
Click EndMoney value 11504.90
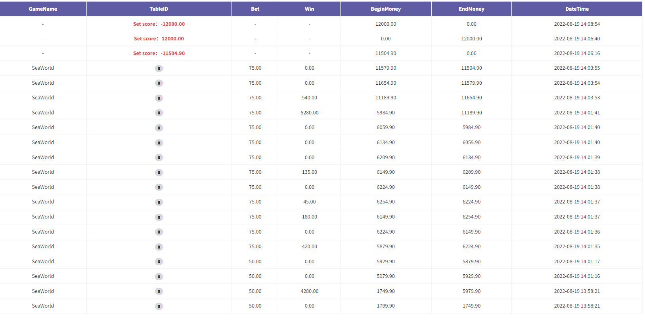click(471, 68)
